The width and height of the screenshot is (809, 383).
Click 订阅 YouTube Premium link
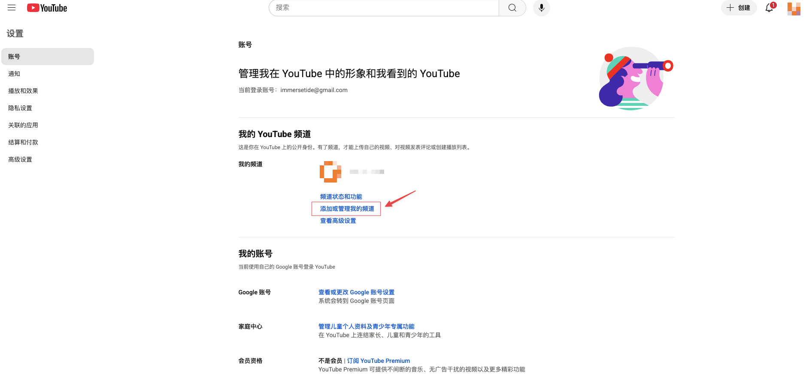[379, 361]
